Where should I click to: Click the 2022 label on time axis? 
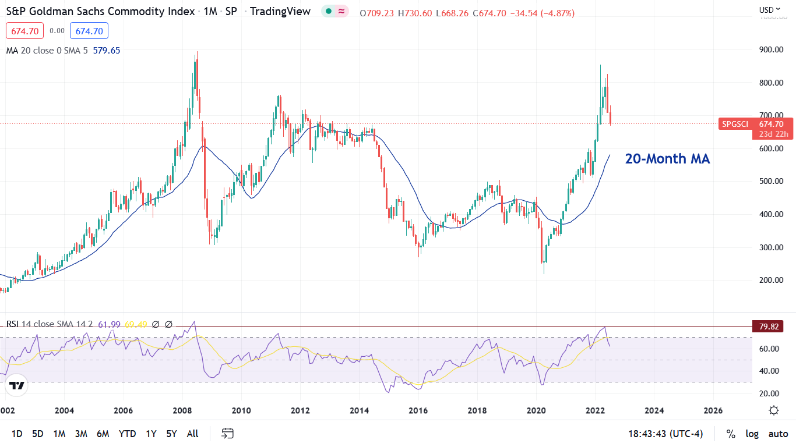(x=595, y=410)
